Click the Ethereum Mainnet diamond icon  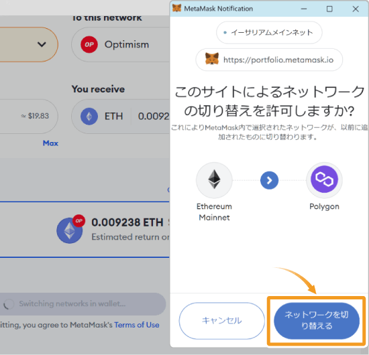point(214,180)
